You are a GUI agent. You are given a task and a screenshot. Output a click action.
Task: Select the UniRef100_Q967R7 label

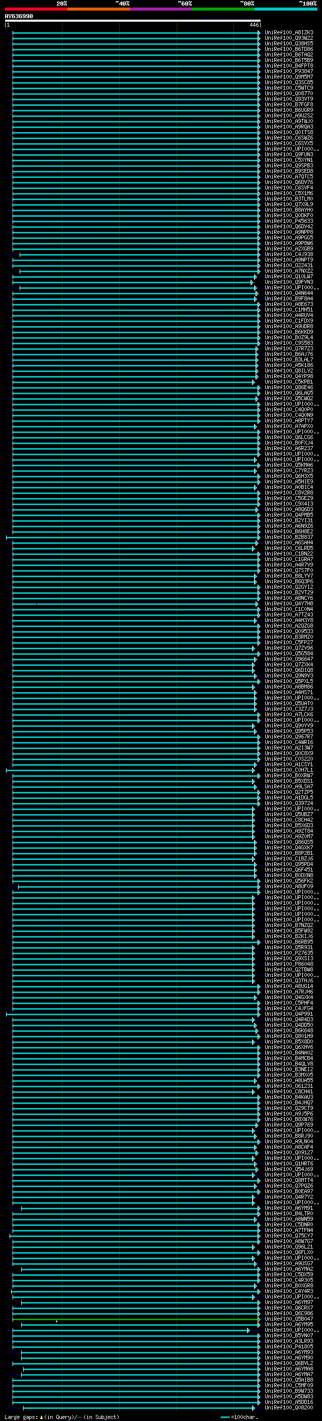288,736
